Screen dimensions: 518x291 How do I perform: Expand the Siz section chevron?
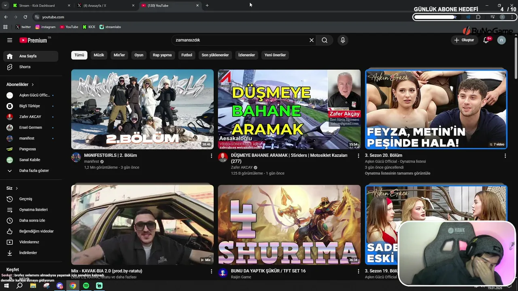click(x=17, y=188)
